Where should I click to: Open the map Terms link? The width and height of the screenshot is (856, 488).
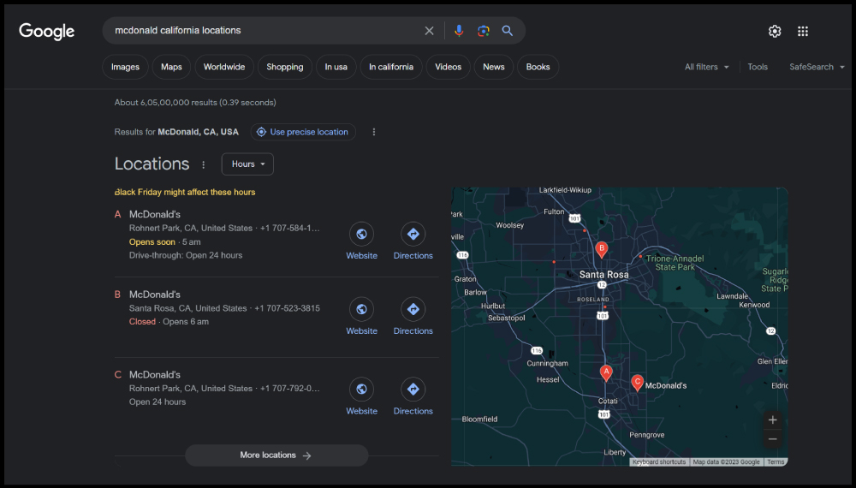pyautogui.click(x=776, y=461)
